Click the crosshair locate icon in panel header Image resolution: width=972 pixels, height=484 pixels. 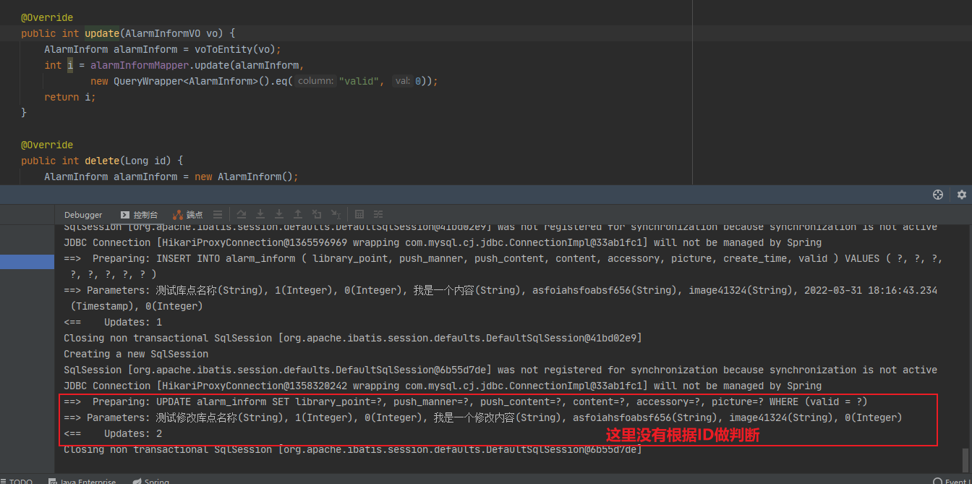938,195
